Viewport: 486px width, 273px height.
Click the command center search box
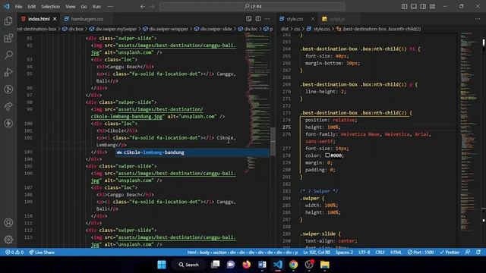click(252, 6)
